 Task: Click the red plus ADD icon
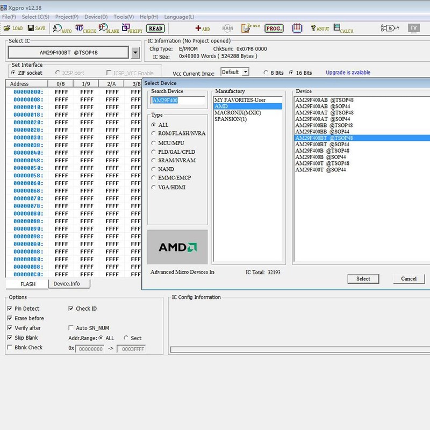pos(203,28)
